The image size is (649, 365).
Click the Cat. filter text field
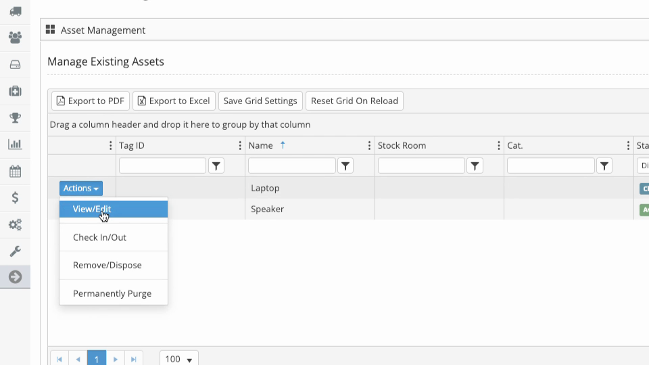tap(550, 166)
